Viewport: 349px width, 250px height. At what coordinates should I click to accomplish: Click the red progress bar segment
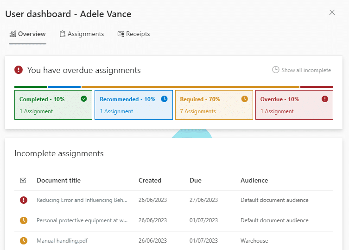click(x=317, y=87)
